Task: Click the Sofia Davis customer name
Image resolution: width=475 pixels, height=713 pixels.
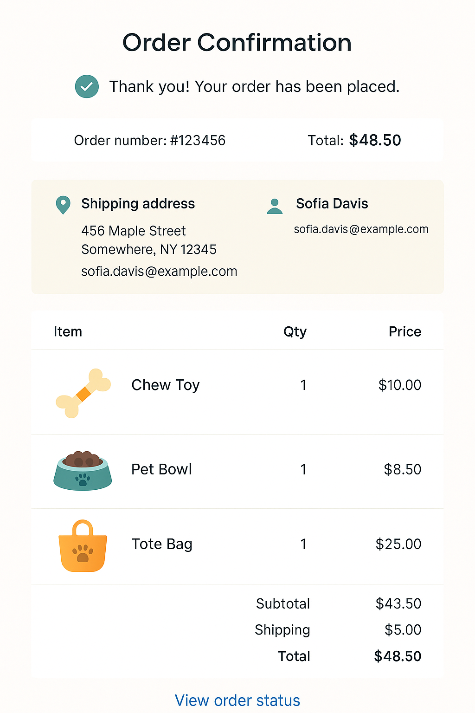Action: pyautogui.click(x=332, y=203)
